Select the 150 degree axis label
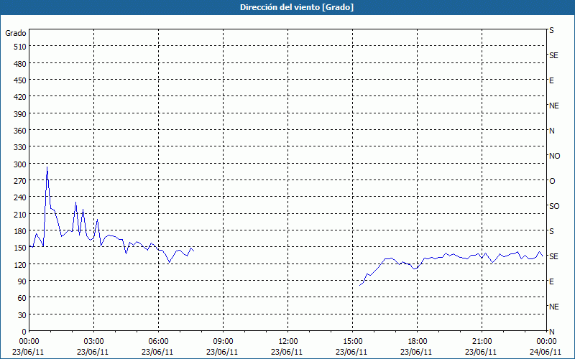Image resolution: width=575 pixels, height=359 pixels. [21, 248]
